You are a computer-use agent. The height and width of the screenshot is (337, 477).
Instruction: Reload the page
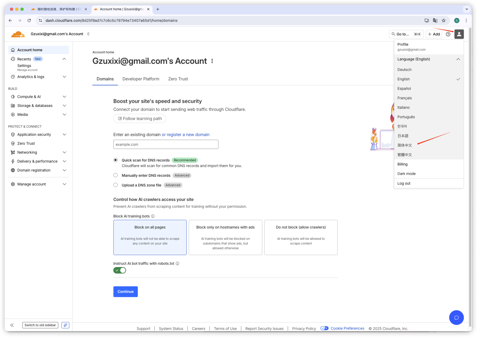tap(29, 20)
